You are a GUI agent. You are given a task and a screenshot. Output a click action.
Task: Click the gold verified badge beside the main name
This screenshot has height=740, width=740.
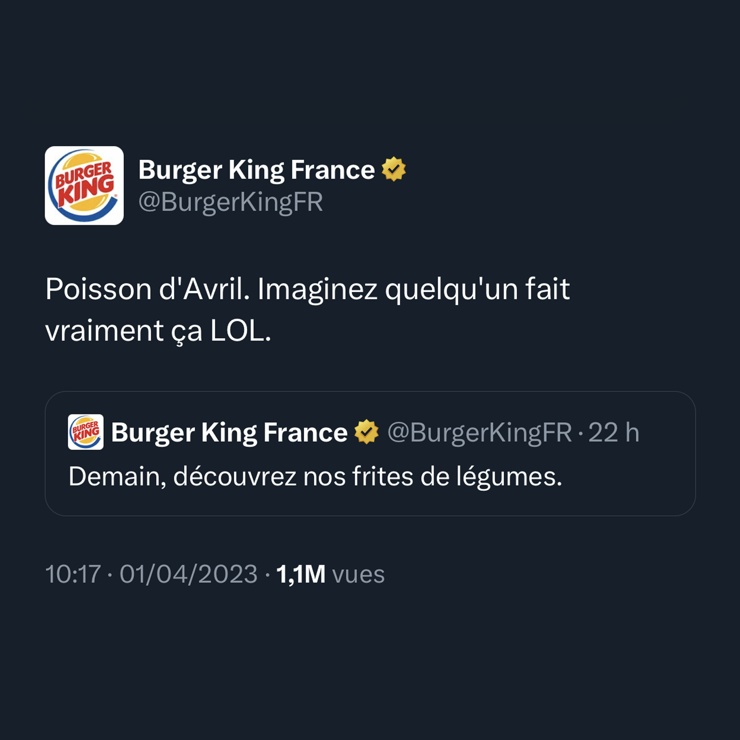393,169
